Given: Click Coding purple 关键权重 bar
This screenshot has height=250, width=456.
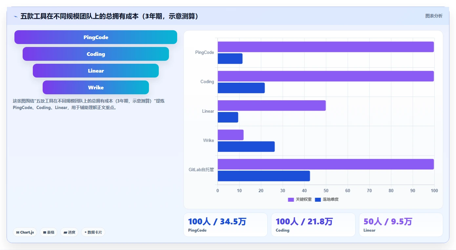Looking at the screenshot, I should (x=326, y=76).
